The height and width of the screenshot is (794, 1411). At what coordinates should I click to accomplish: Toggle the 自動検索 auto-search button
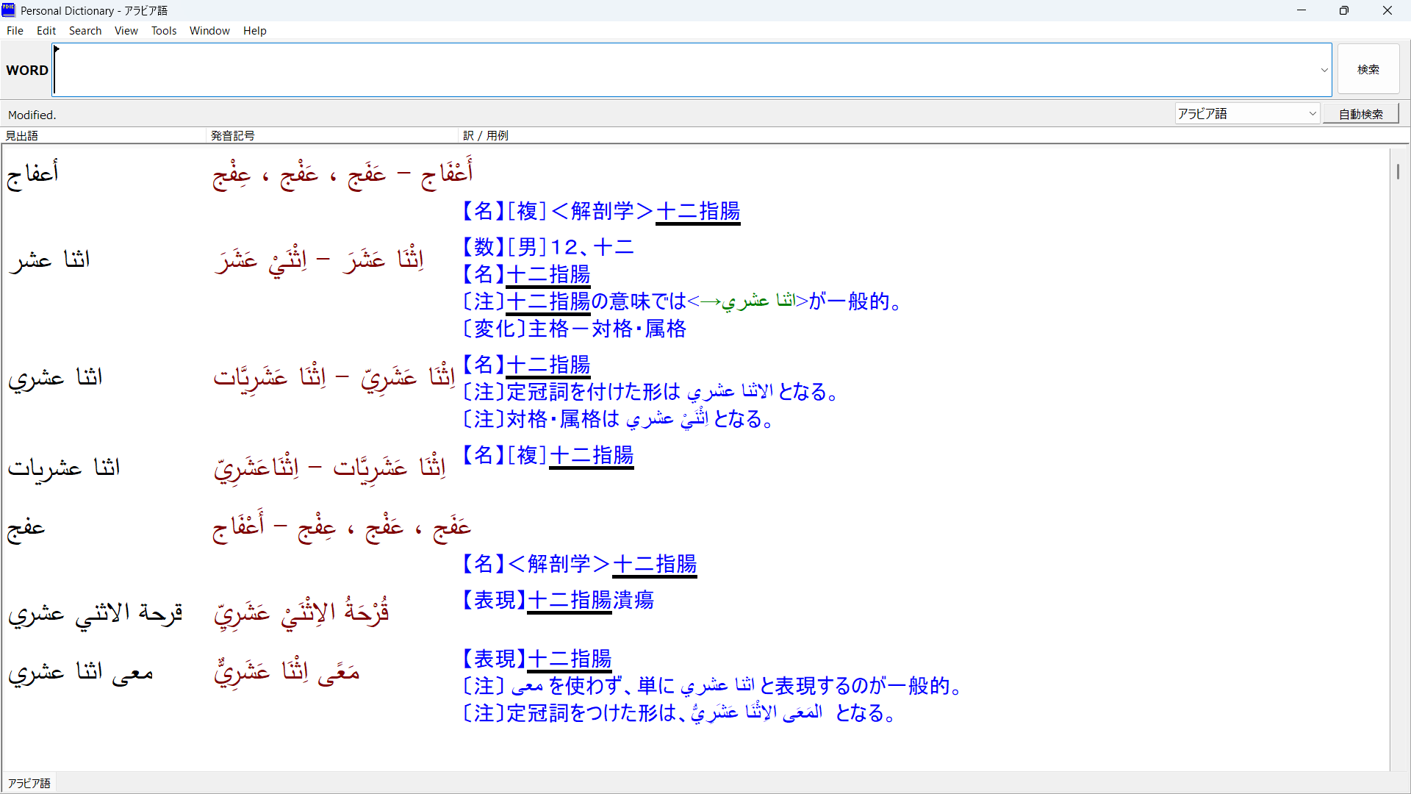[1360, 114]
